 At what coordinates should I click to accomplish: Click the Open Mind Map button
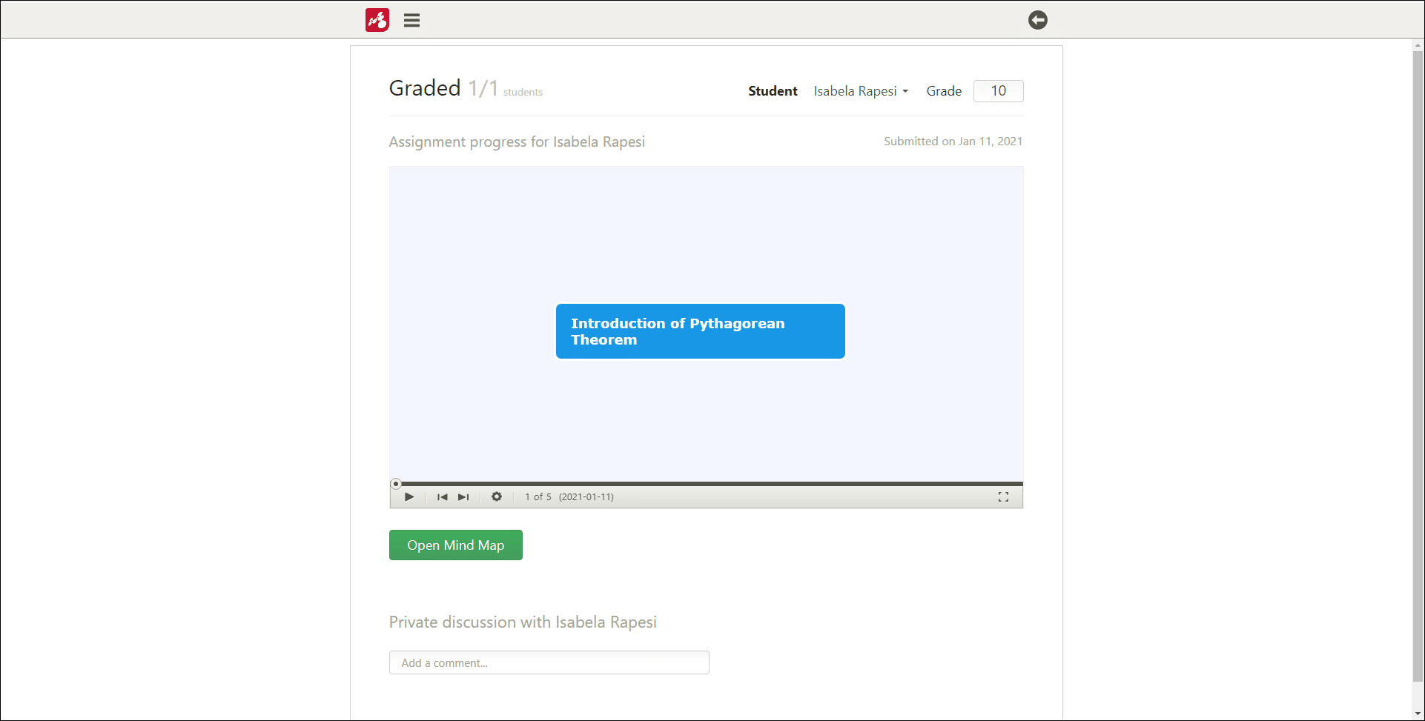point(456,545)
